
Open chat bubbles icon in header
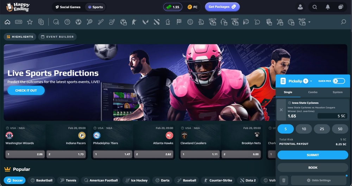coord(340,7)
